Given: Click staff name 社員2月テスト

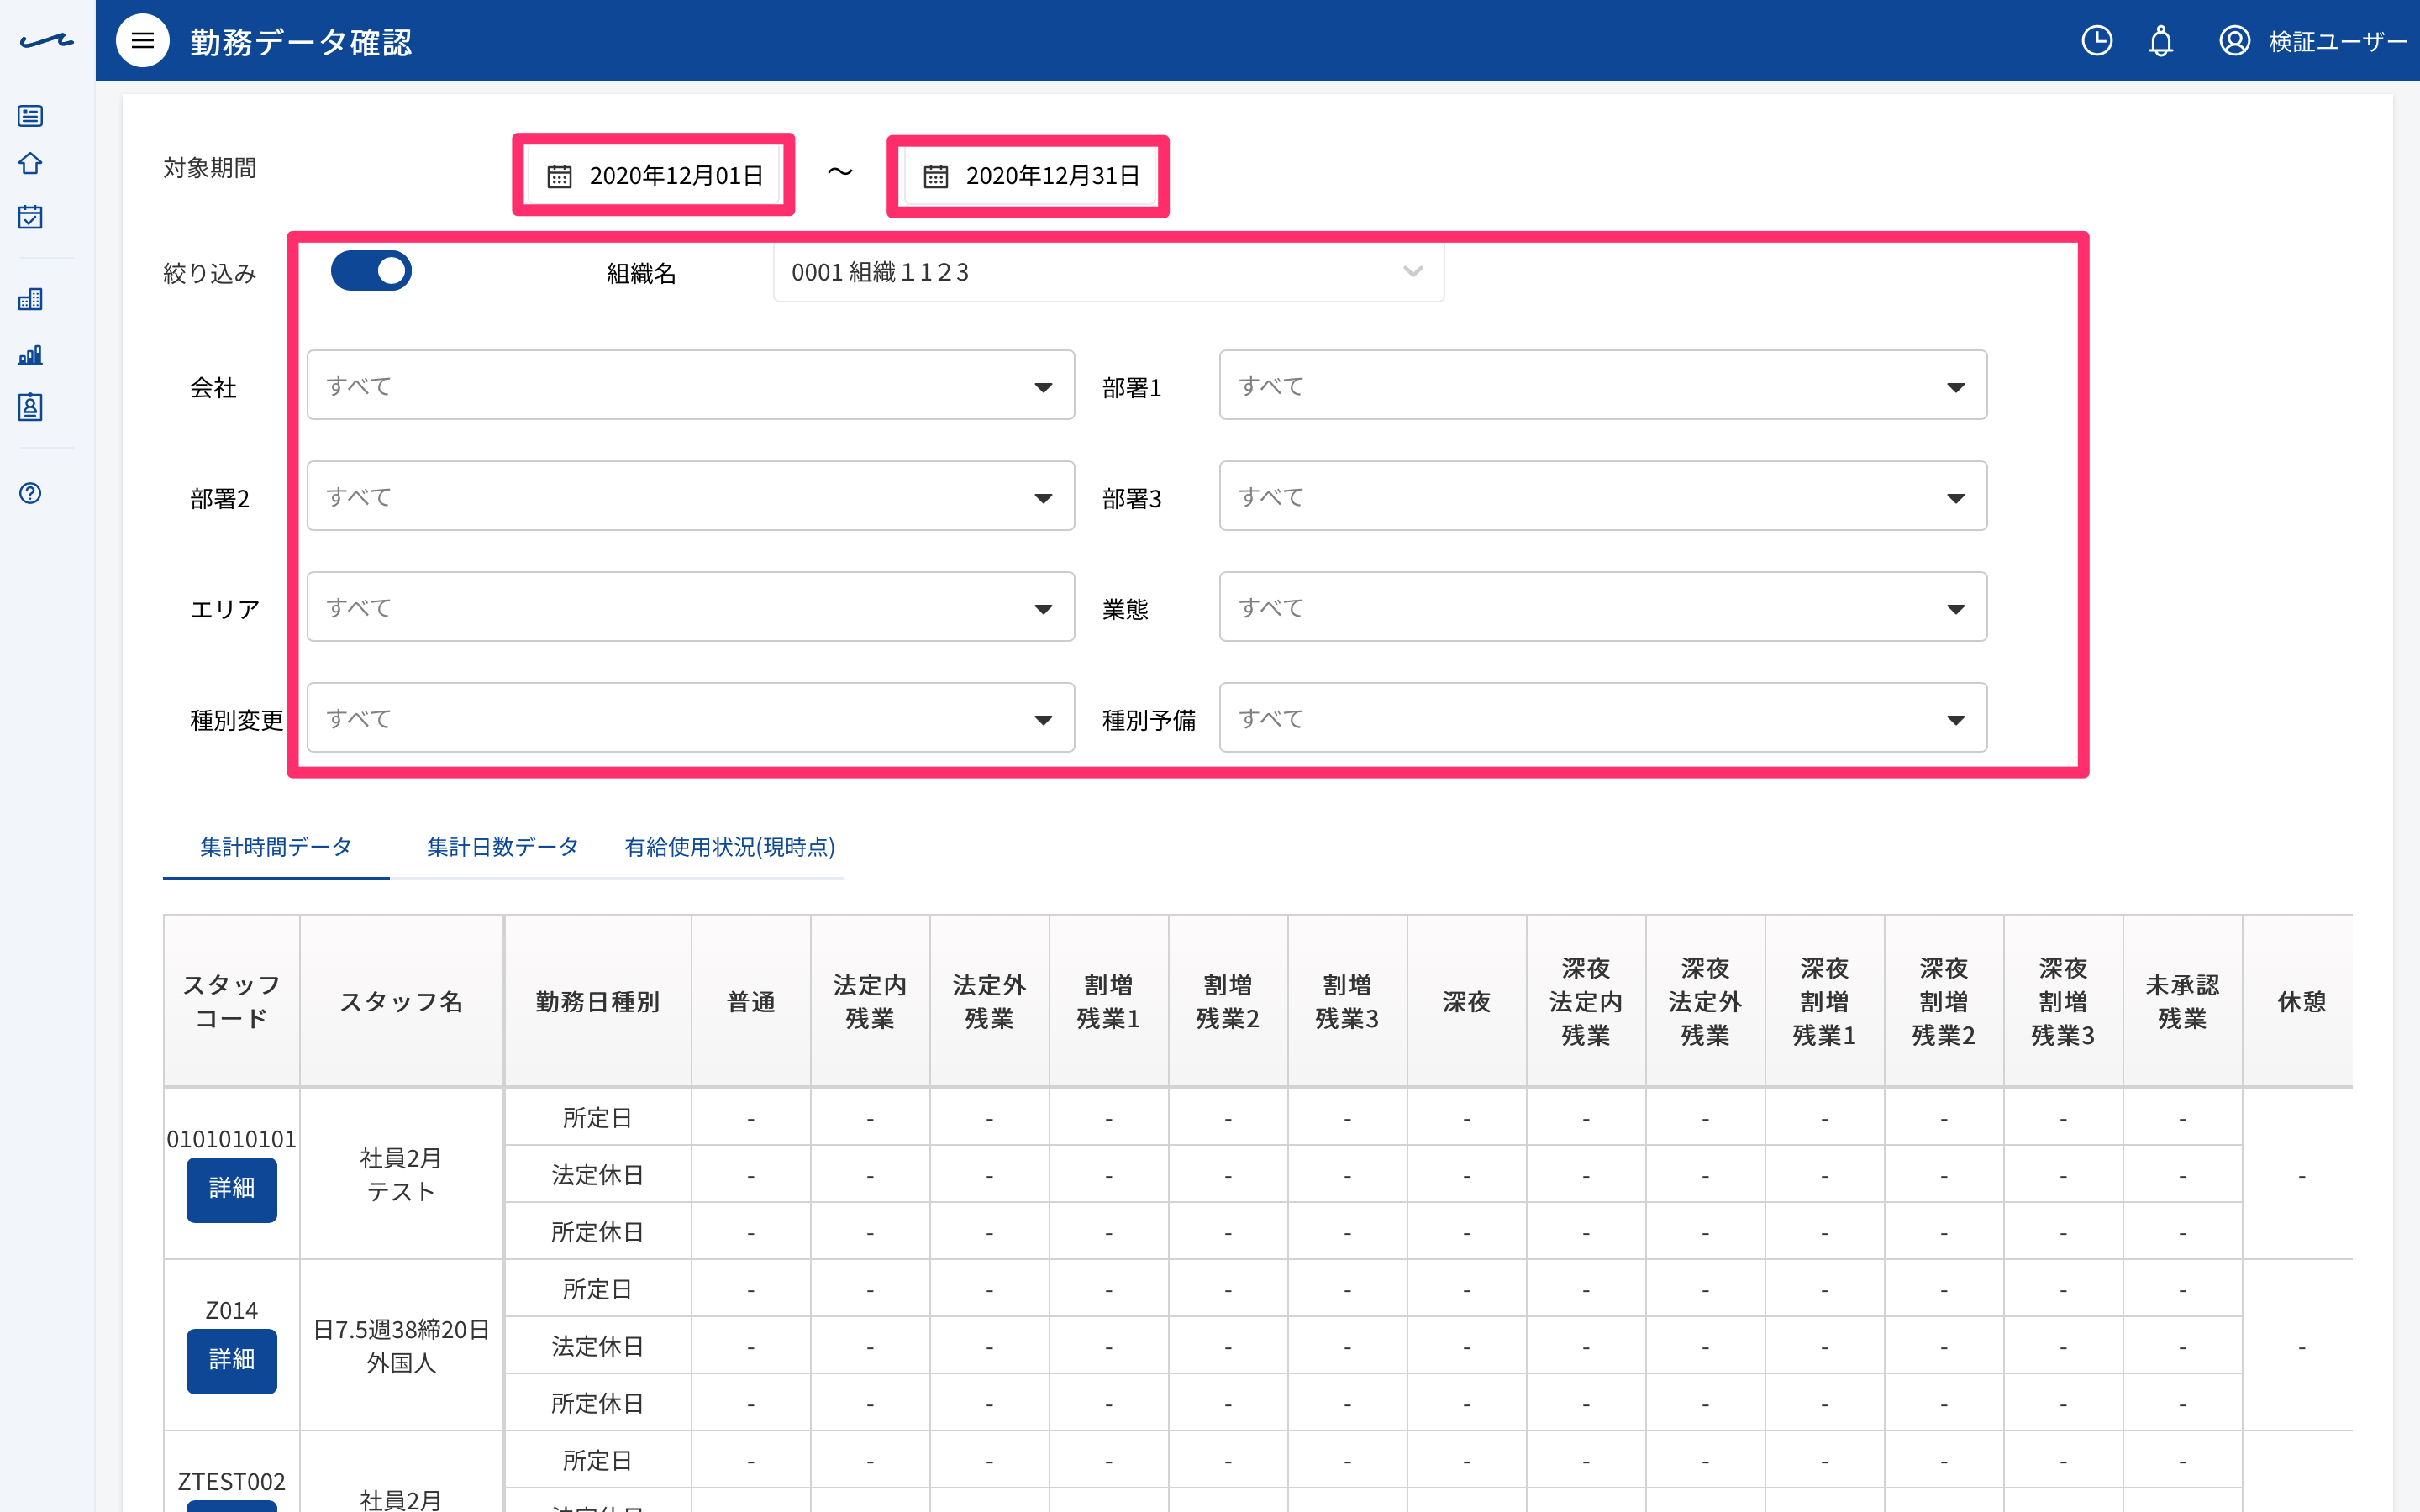Looking at the screenshot, I should (401, 1175).
